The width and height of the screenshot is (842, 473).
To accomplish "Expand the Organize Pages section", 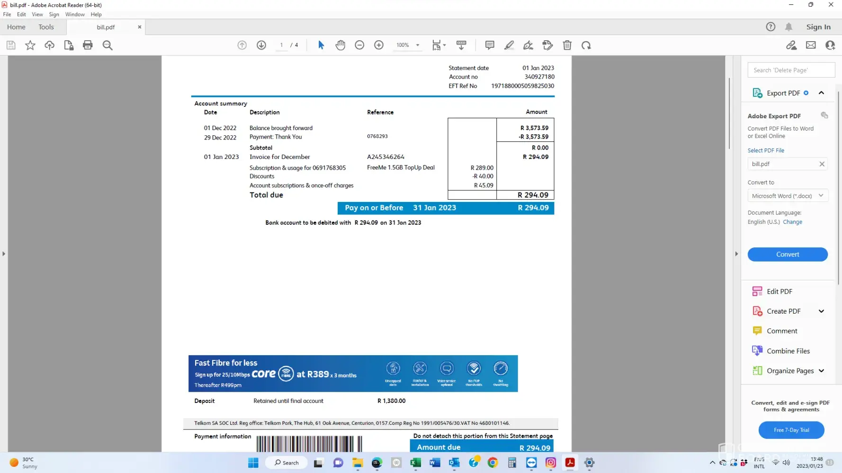I will 821,371.
